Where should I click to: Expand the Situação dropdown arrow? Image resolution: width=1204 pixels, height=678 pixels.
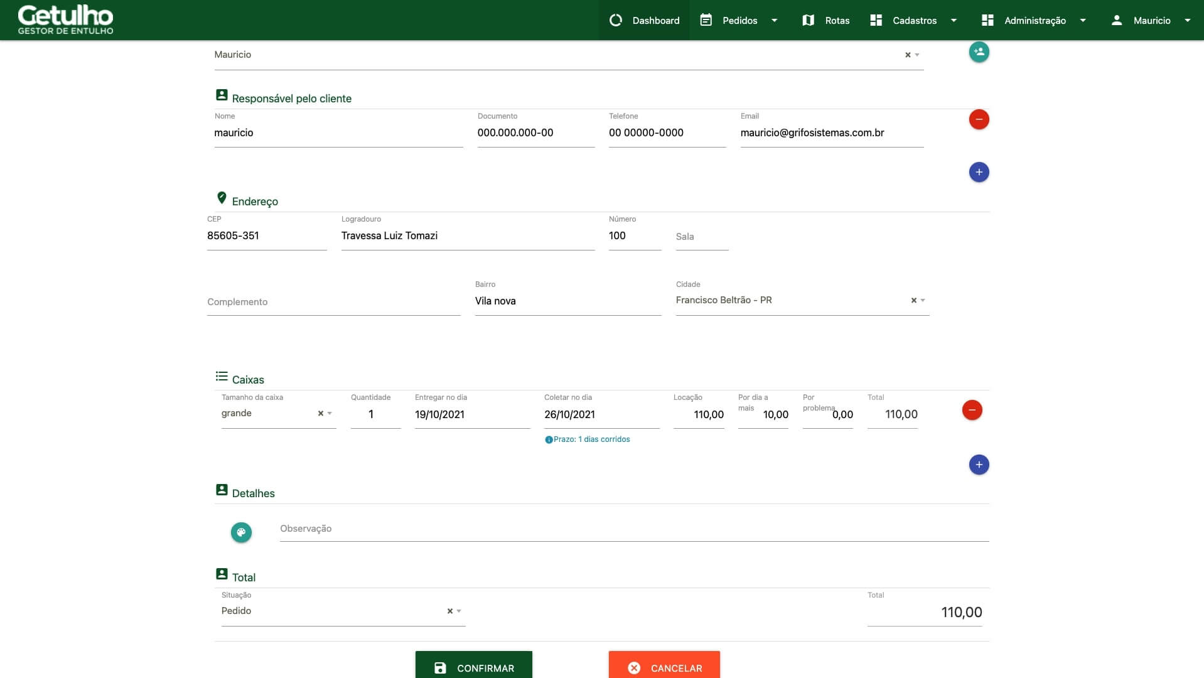459,611
